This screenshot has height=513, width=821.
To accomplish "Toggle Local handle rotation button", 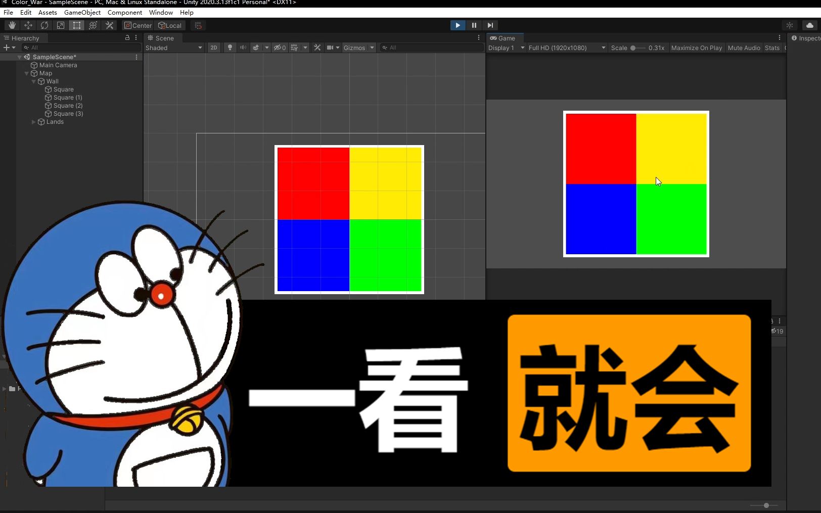I will tap(170, 25).
